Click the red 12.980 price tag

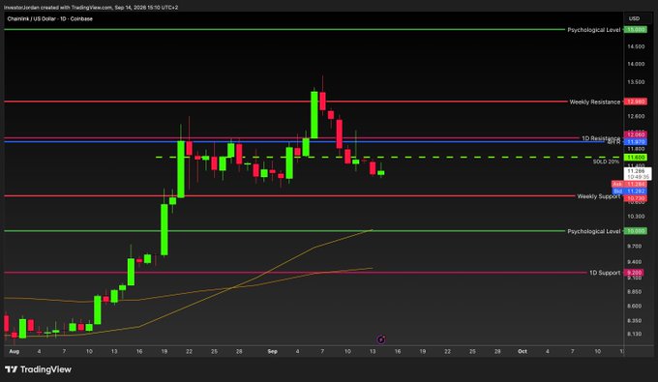click(x=636, y=102)
